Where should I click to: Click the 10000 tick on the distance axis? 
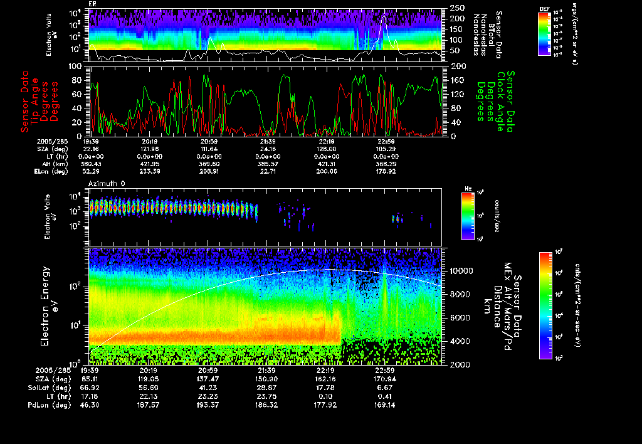click(461, 271)
